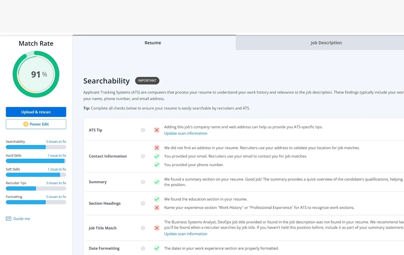Click the IMPORTANT badge next to Searchability
This screenshot has width=404, height=255.
(x=147, y=81)
